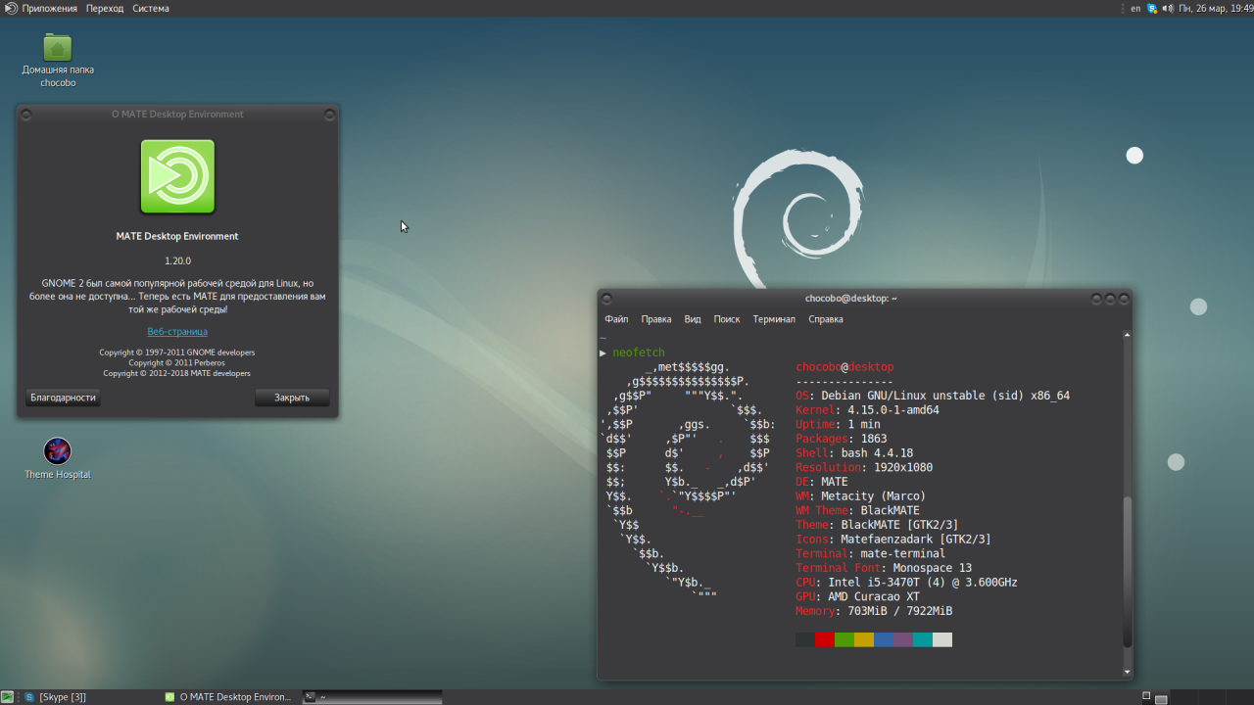The width and height of the screenshot is (1254, 705).
Task: Click the main menu logo next to Приложения
Action: (10, 8)
